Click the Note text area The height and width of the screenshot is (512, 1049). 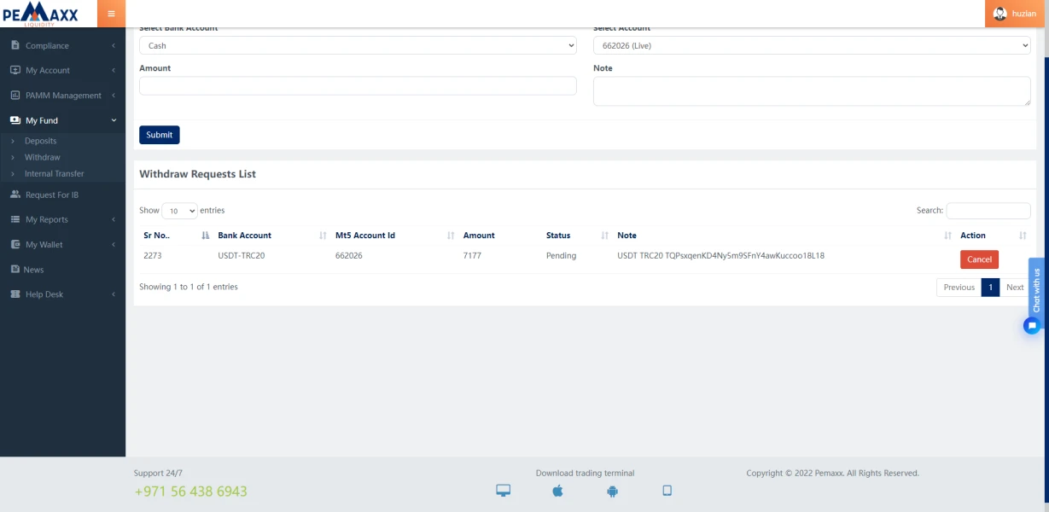click(812, 91)
